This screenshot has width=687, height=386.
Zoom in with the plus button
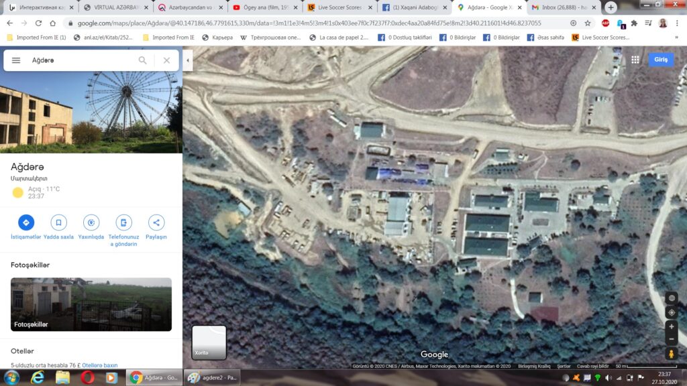click(x=671, y=326)
